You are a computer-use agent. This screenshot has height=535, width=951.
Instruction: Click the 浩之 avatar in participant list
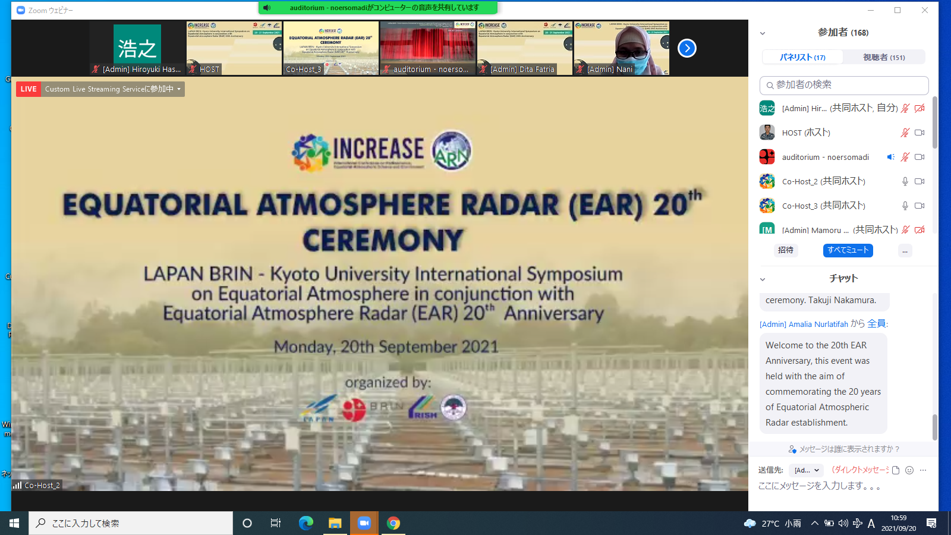point(767,108)
